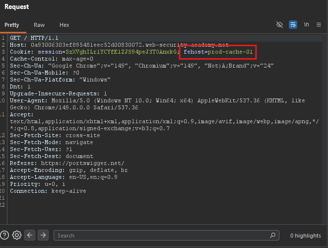The image size is (328, 248).
Task: Click the Sec-Ch-Ua header line
Action: 141,66
